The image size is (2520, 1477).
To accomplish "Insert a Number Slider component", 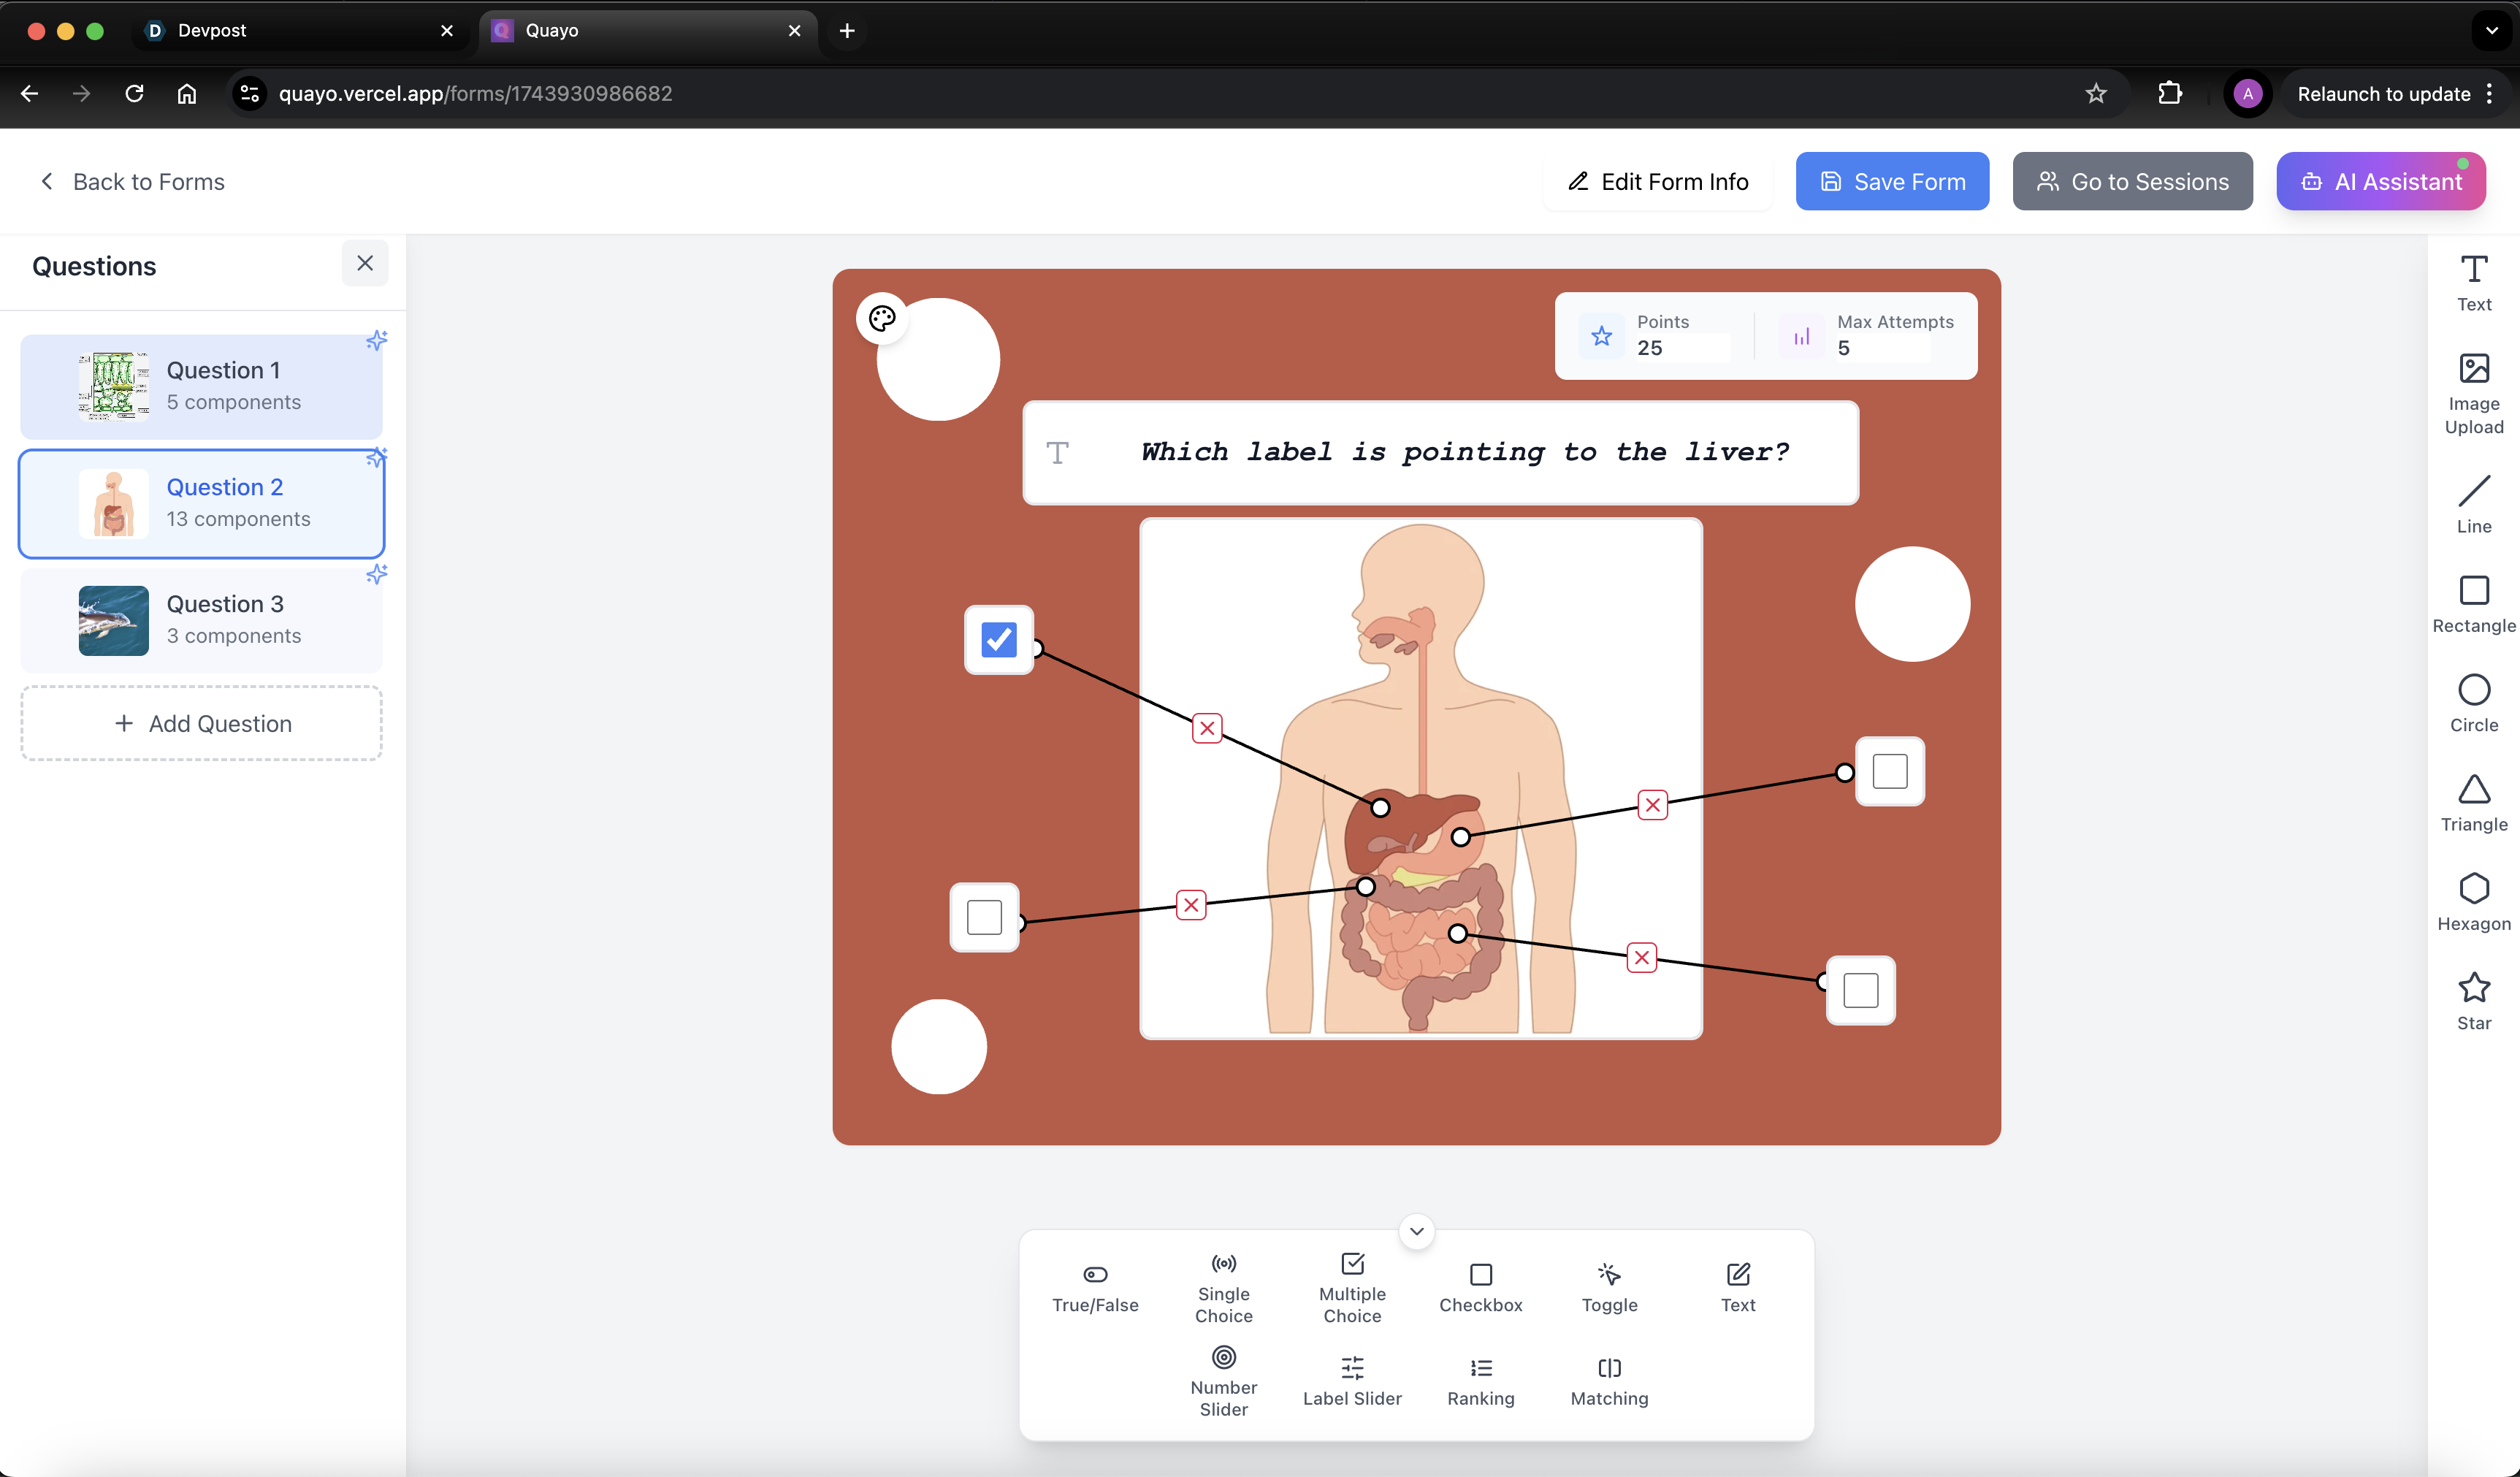I will (1223, 1381).
